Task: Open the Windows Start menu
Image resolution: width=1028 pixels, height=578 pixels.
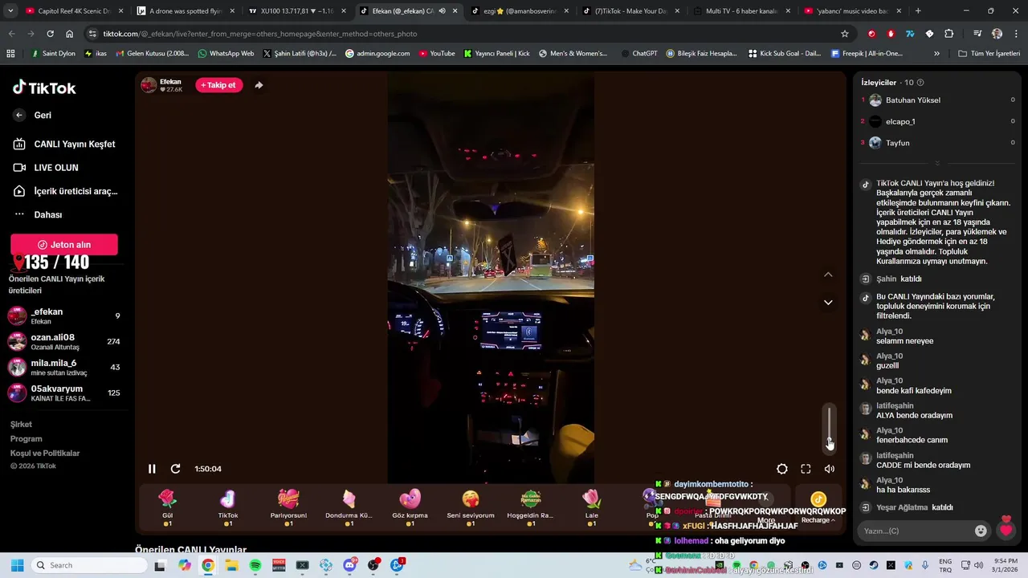Action: (x=17, y=565)
